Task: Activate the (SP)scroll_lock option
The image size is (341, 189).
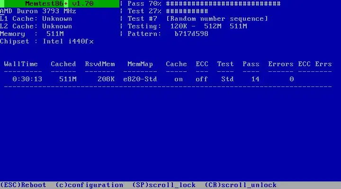Action: click(164, 185)
